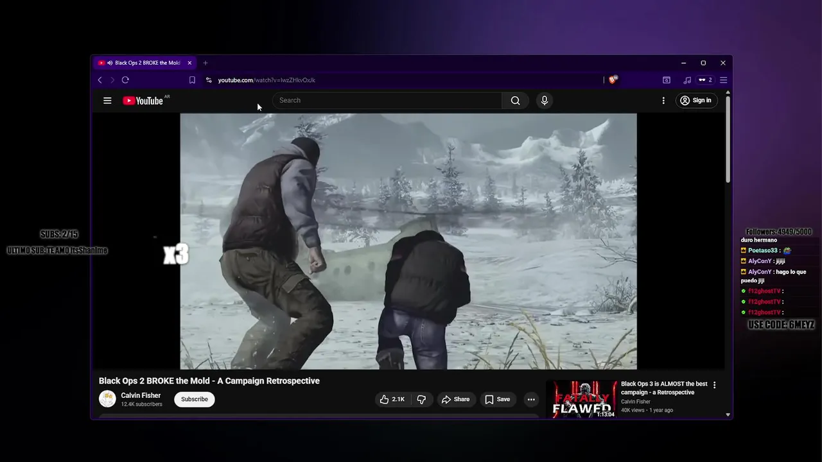
Task: Click the Sign in button
Action: point(697,100)
